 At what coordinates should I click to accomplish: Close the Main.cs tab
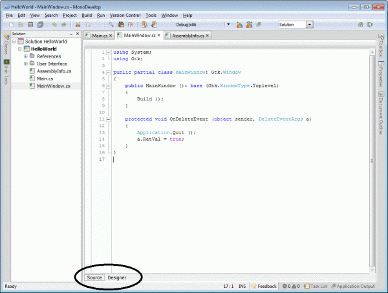111,36
